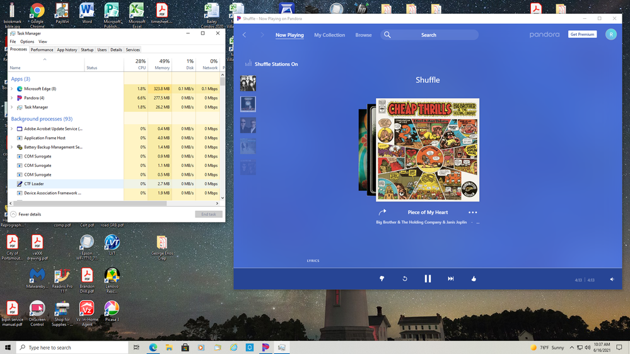Expand Task Manager process row
Screen dimensions: 630x354
click(11, 107)
